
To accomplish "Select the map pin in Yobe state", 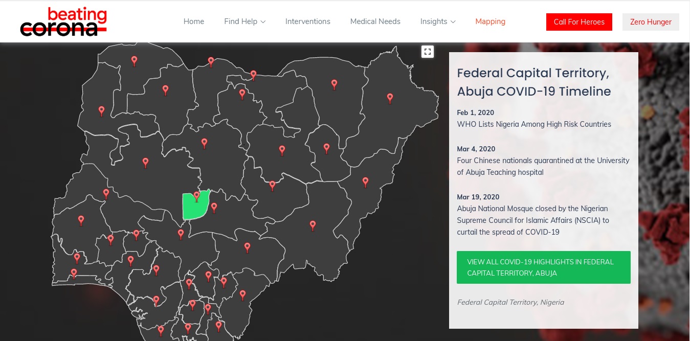I will click(334, 84).
